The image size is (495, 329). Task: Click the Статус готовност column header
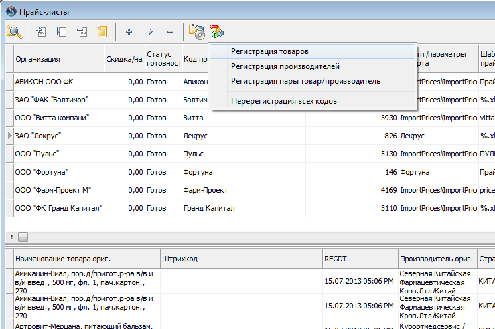coord(163,59)
